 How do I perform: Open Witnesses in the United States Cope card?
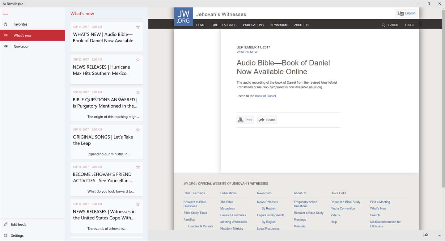pyautogui.click(x=107, y=216)
